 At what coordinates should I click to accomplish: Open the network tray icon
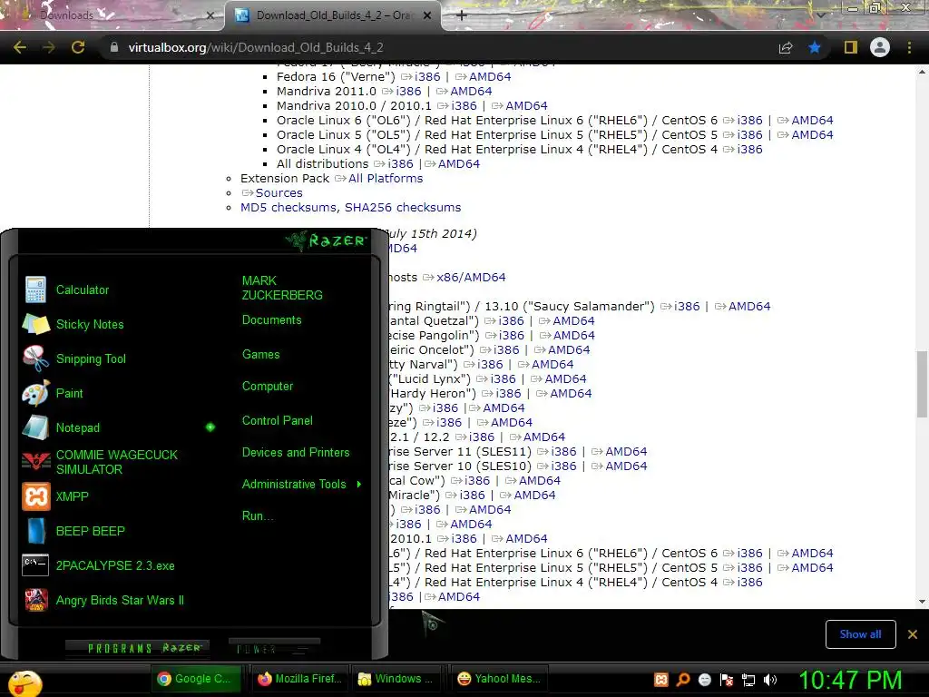tap(748, 679)
